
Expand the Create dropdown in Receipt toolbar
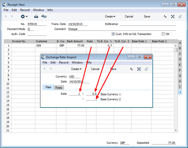coord(110,16)
